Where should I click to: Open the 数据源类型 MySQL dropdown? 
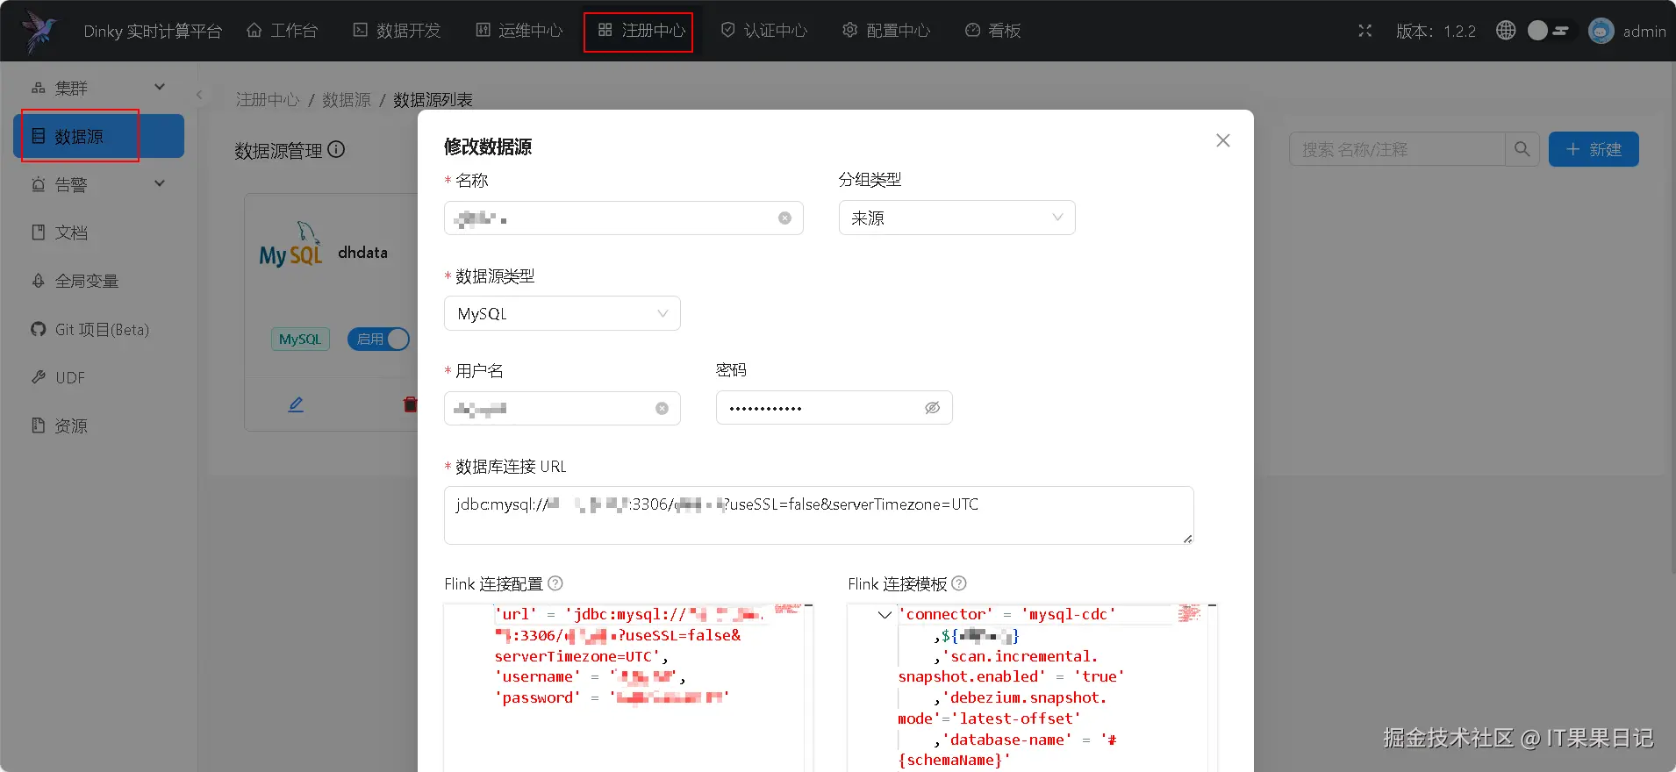tap(562, 313)
